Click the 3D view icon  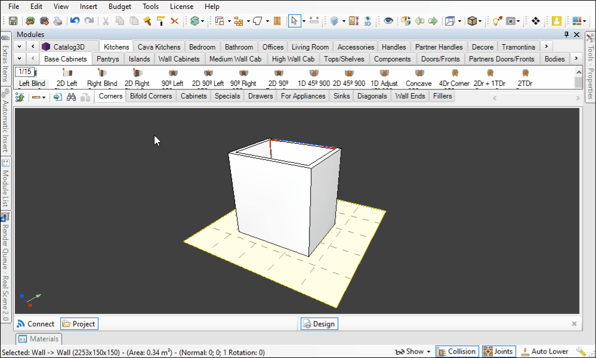pos(368,21)
